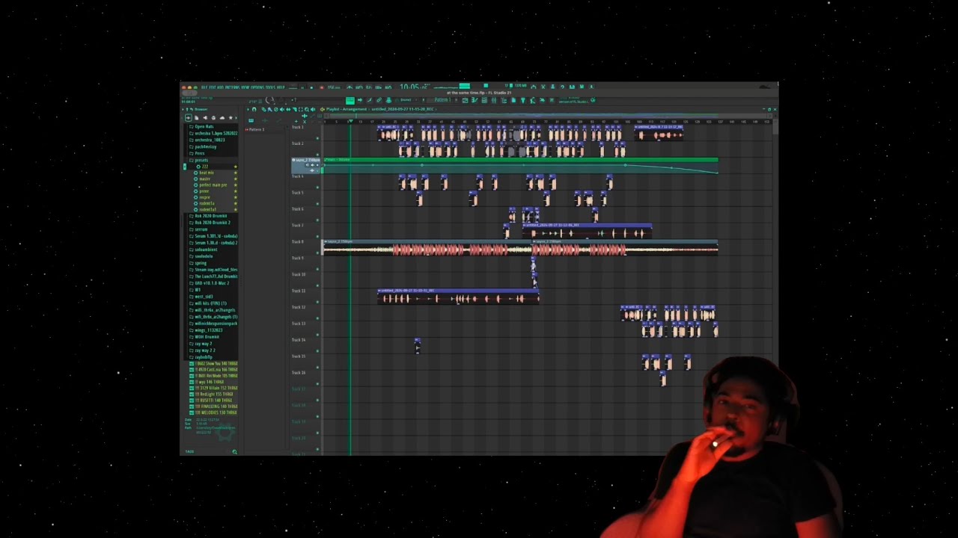Expand the Open Hats folder
This screenshot has width=958, height=538.
[x=202, y=127]
